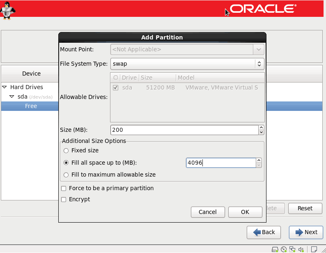Click the Hard Drives tree label
Viewport: 326px width, 253px height.
[27, 87]
